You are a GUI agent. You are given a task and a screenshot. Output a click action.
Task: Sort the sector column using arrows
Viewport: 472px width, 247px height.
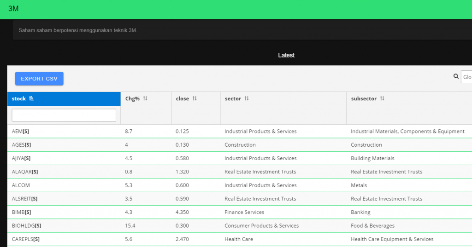pyautogui.click(x=247, y=99)
